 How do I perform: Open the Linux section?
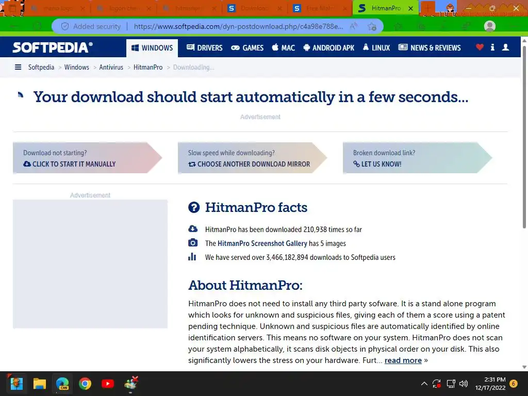pos(376,48)
